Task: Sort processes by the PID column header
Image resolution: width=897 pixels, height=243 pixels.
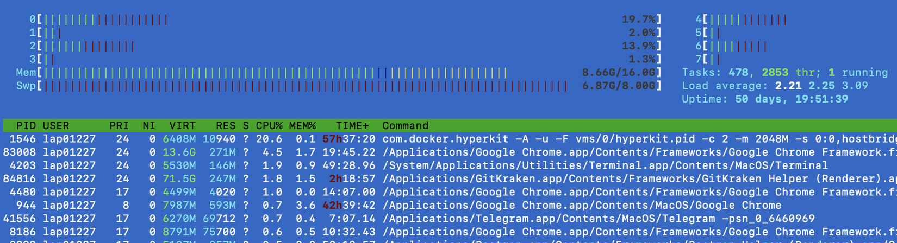Action: click(26, 125)
